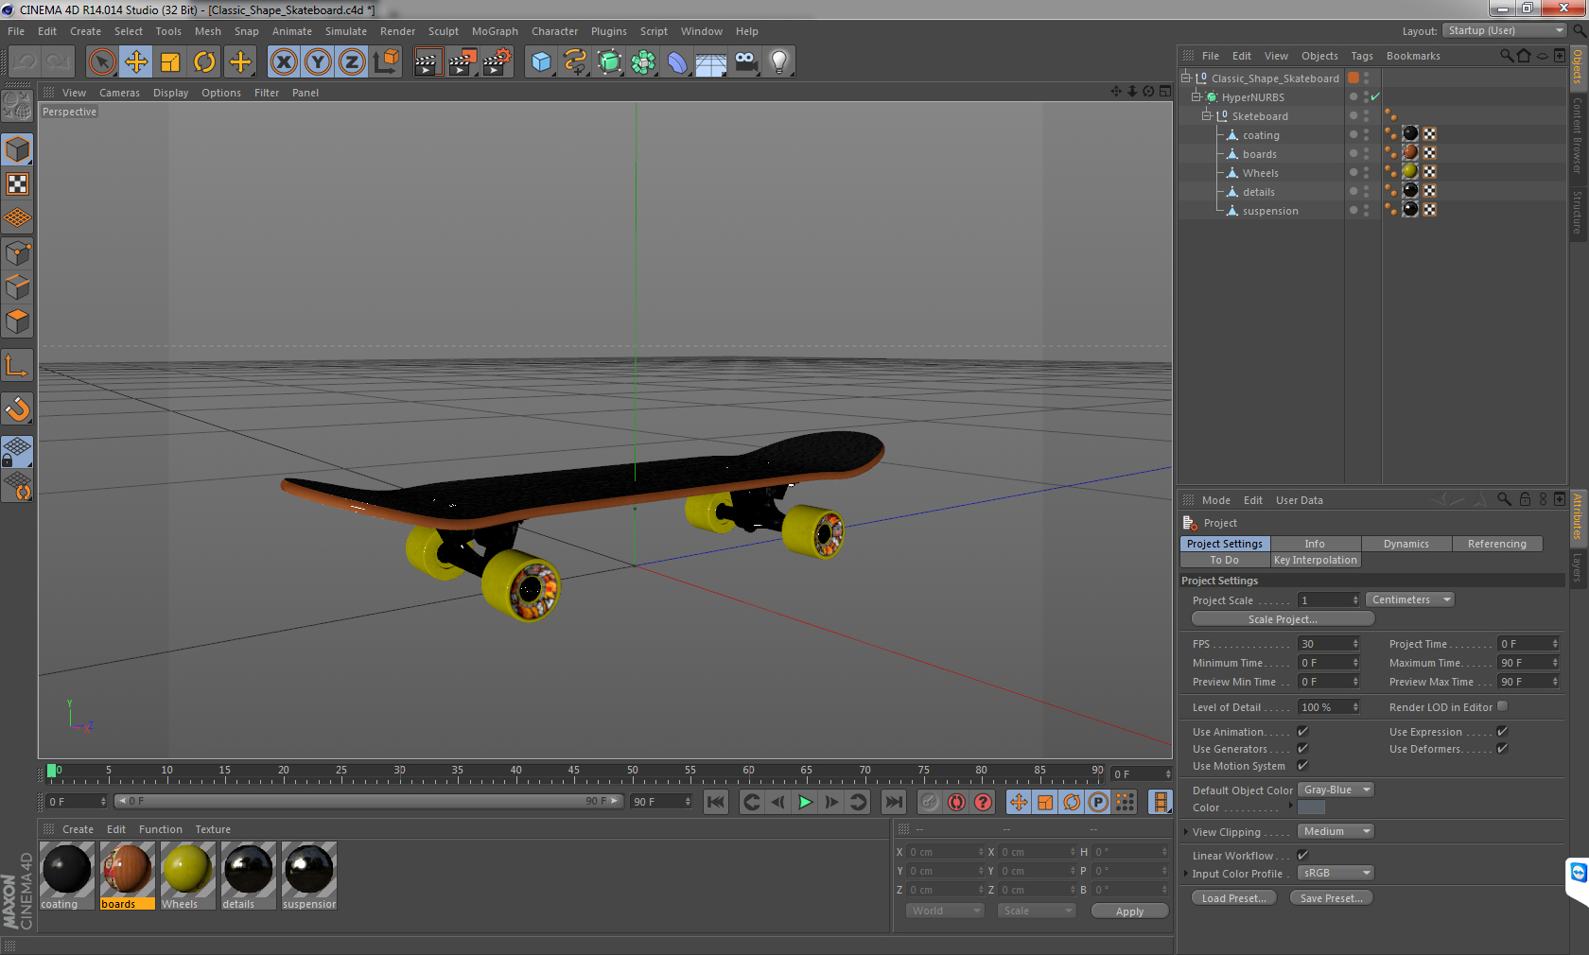Select the Wheels yellow material swatch
The width and height of the screenshot is (1589, 955).
point(187,869)
